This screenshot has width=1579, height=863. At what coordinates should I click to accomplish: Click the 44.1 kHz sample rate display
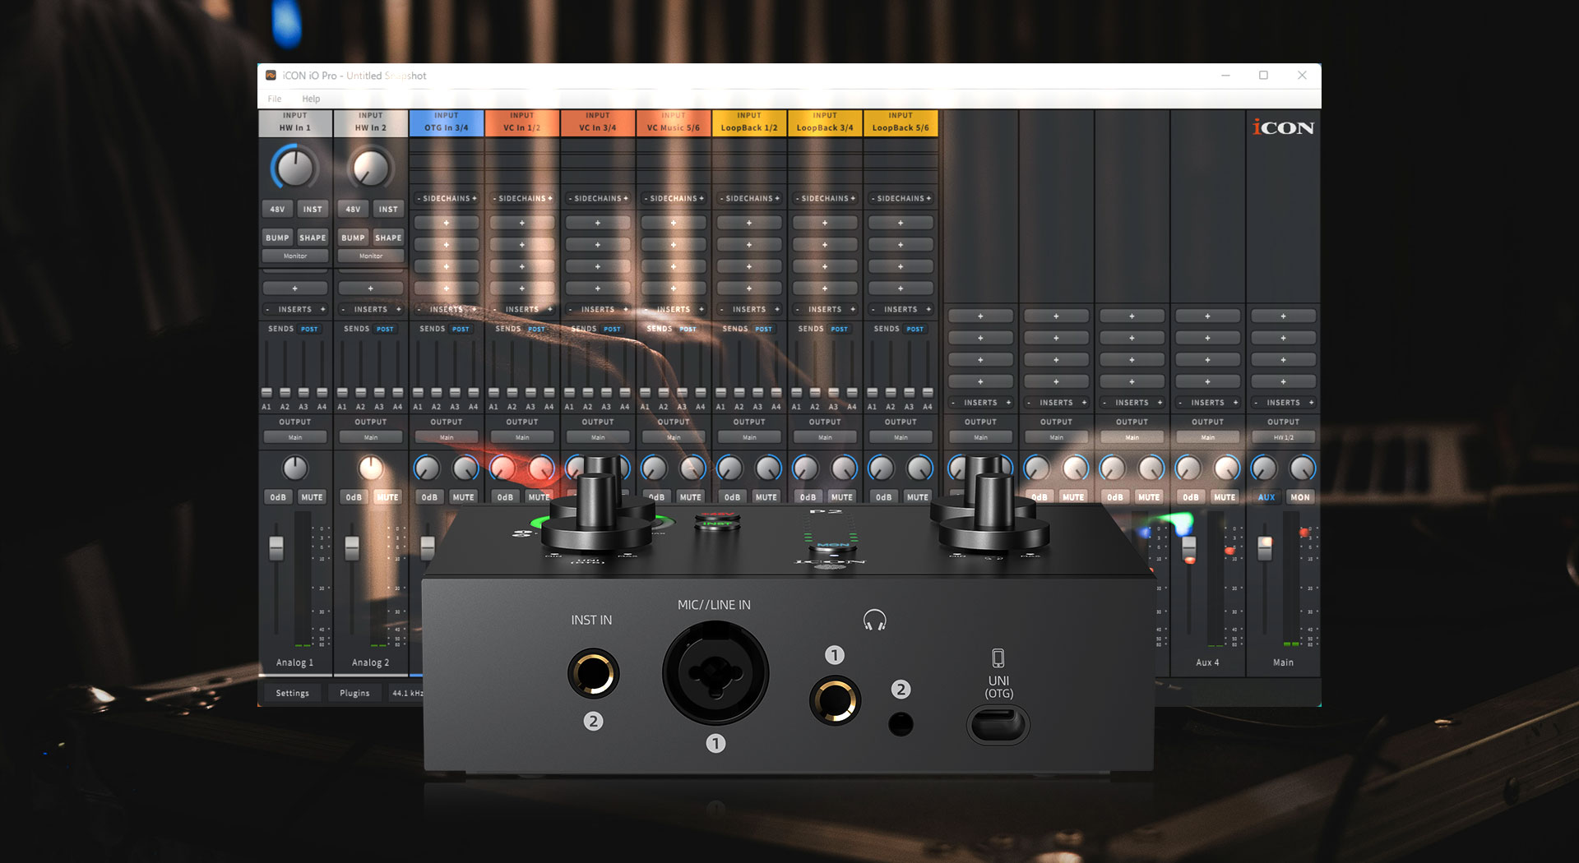click(407, 693)
